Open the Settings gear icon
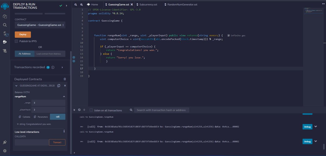This screenshot has height=156, width=326. coord(5,151)
